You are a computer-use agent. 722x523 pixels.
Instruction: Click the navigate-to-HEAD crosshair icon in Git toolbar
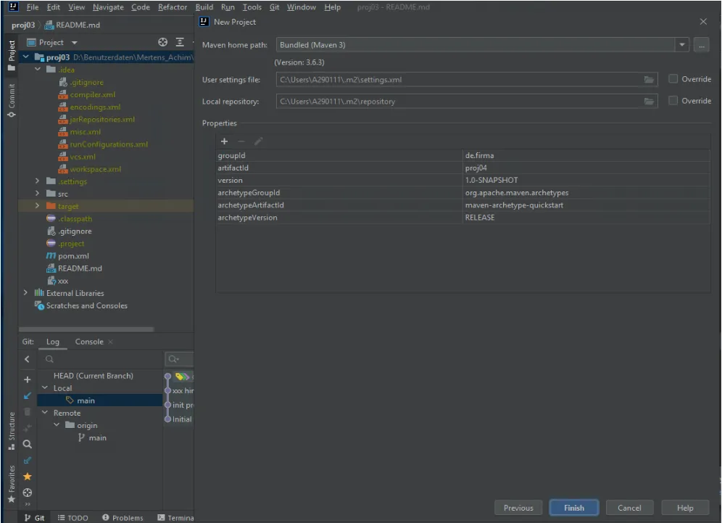[x=27, y=493]
